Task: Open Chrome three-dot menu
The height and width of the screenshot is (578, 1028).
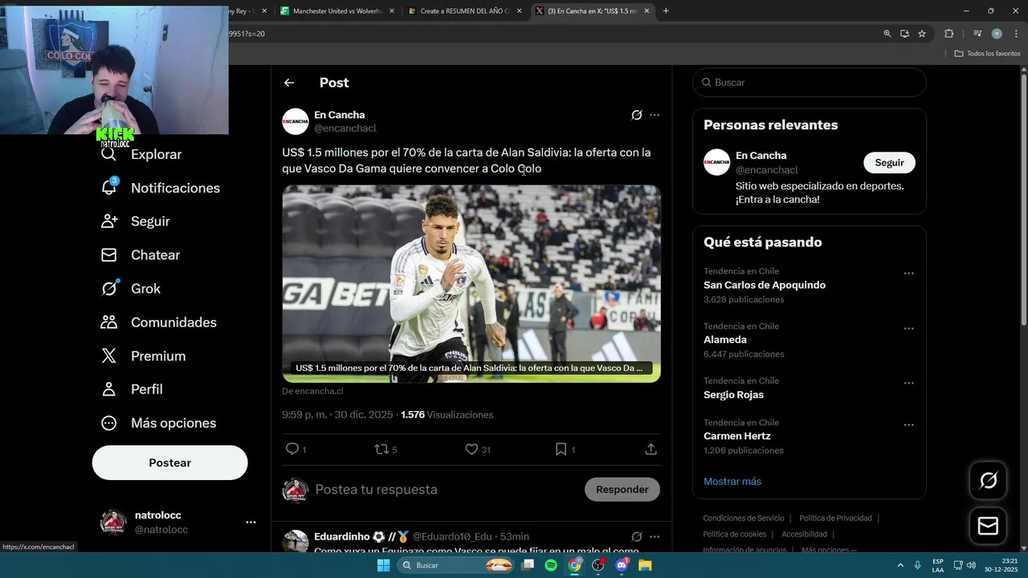Action: (x=1017, y=34)
